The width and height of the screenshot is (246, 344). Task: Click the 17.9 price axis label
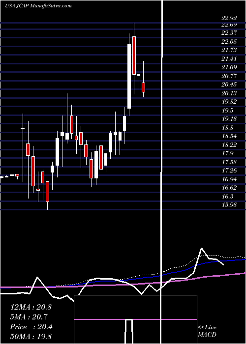coord(227,153)
